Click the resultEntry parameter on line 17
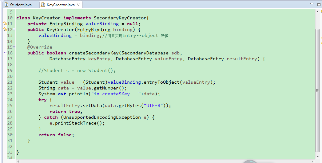This screenshot has width=322, height=163. 242,59
